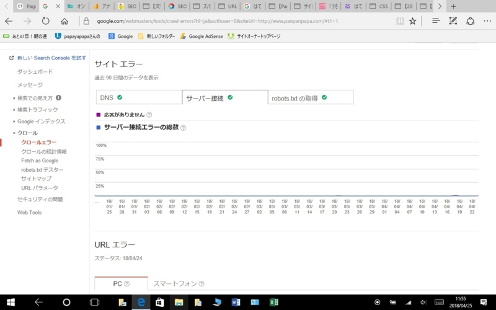The height and width of the screenshot is (310, 496).
Task: Click the volume speaker tray icon
Action: click(423, 303)
